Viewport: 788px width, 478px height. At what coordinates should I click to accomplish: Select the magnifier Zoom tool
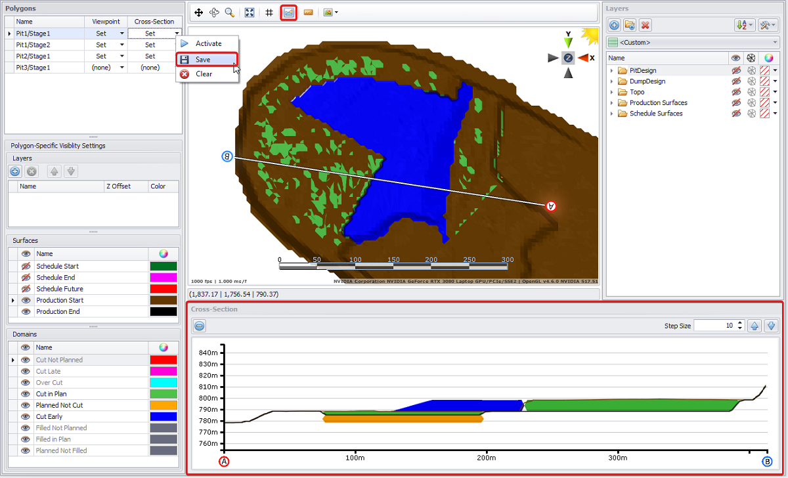[229, 12]
